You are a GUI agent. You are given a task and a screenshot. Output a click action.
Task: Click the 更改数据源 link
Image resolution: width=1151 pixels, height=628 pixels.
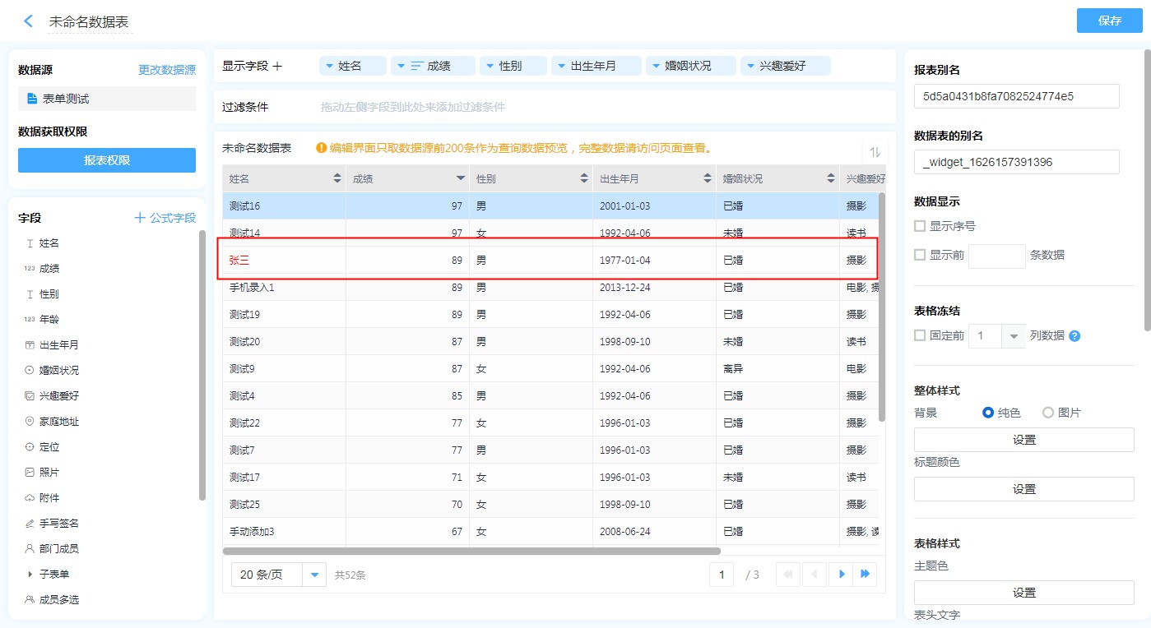click(167, 71)
